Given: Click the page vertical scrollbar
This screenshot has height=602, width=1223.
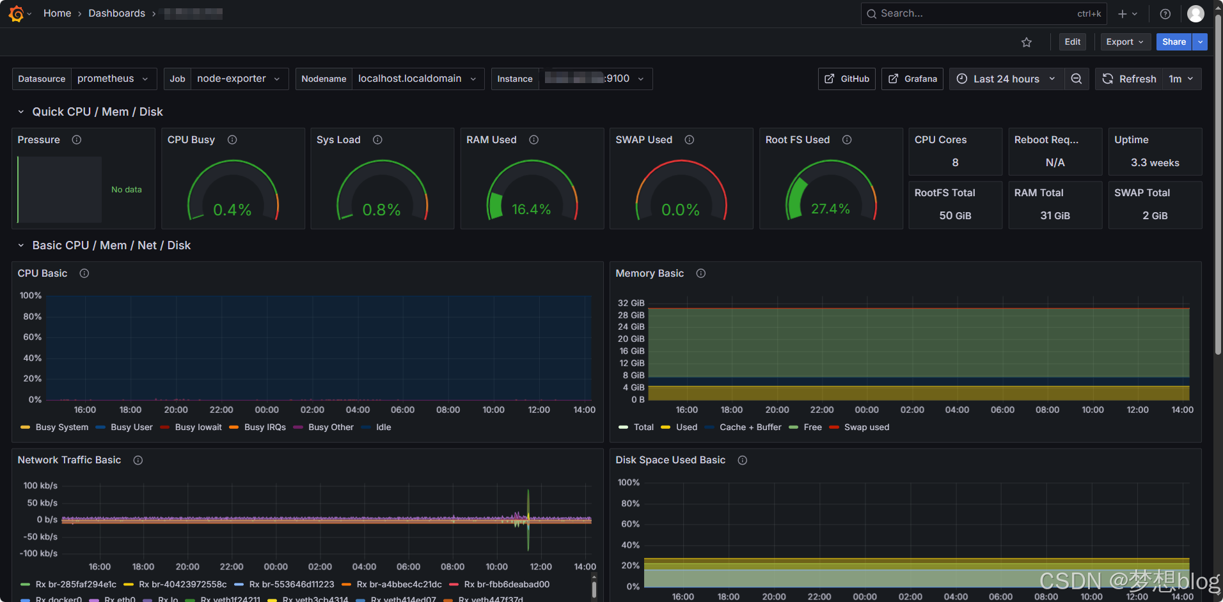Looking at the screenshot, I should tap(1218, 185).
